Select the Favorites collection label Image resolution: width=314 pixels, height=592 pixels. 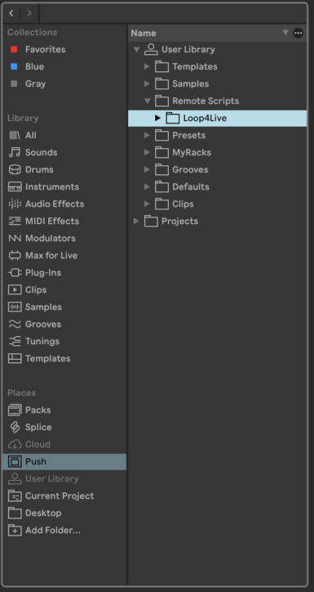point(45,49)
